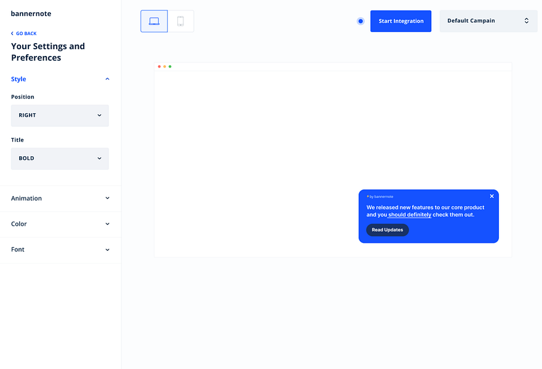Click the bannernote logo
The width and height of the screenshot is (542, 369).
point(31,14)
